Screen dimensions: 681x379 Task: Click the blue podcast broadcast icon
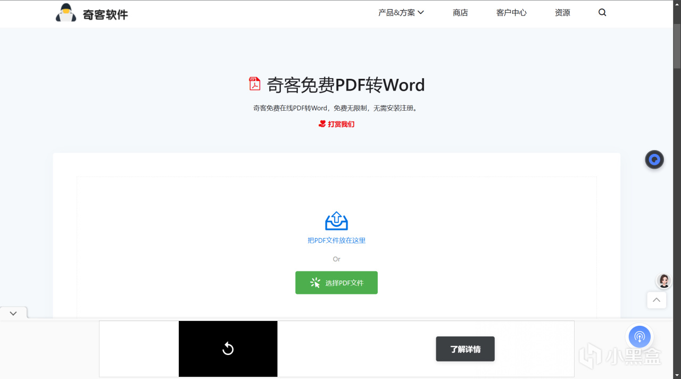pyautogui.click(x=640, y=336)
